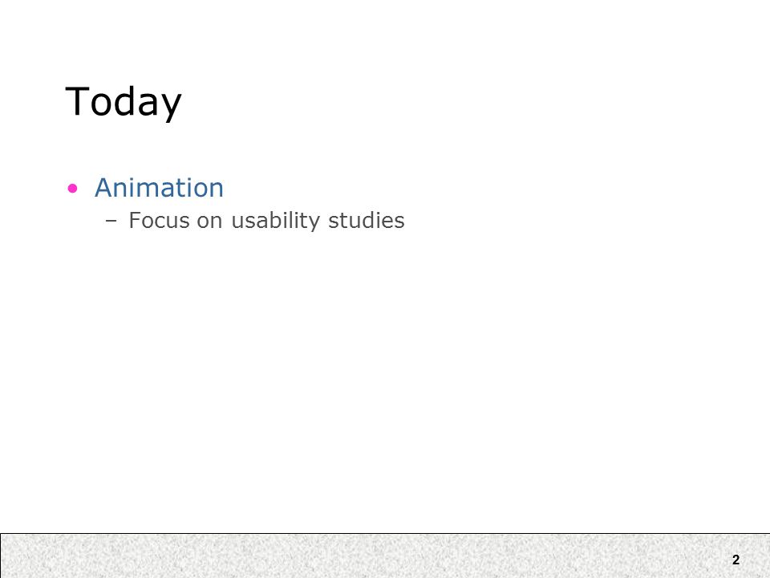
Task: Click the letter "y" ending Today
Action: (x=170, y=108)
